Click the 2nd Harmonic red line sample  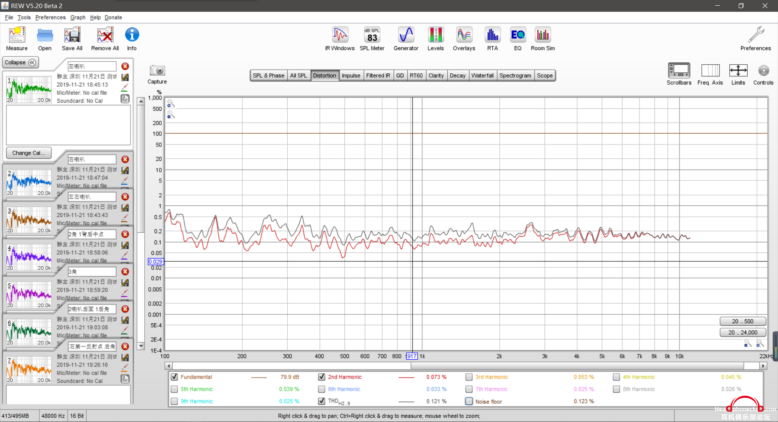[406, 377]
